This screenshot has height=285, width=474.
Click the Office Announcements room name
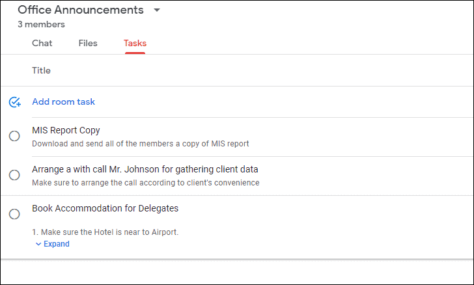click(81, 10)
